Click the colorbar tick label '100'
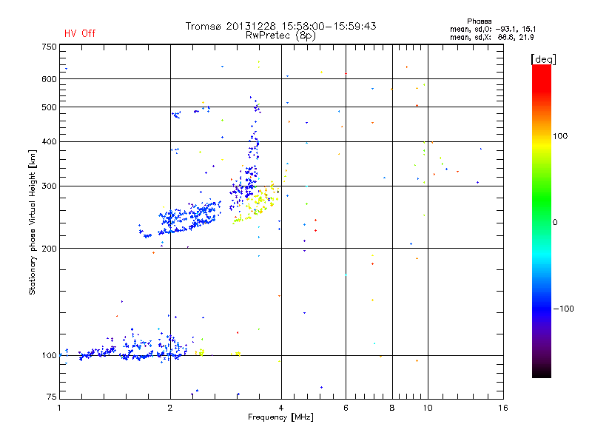 pyautogui.click(x=560, y=136)
